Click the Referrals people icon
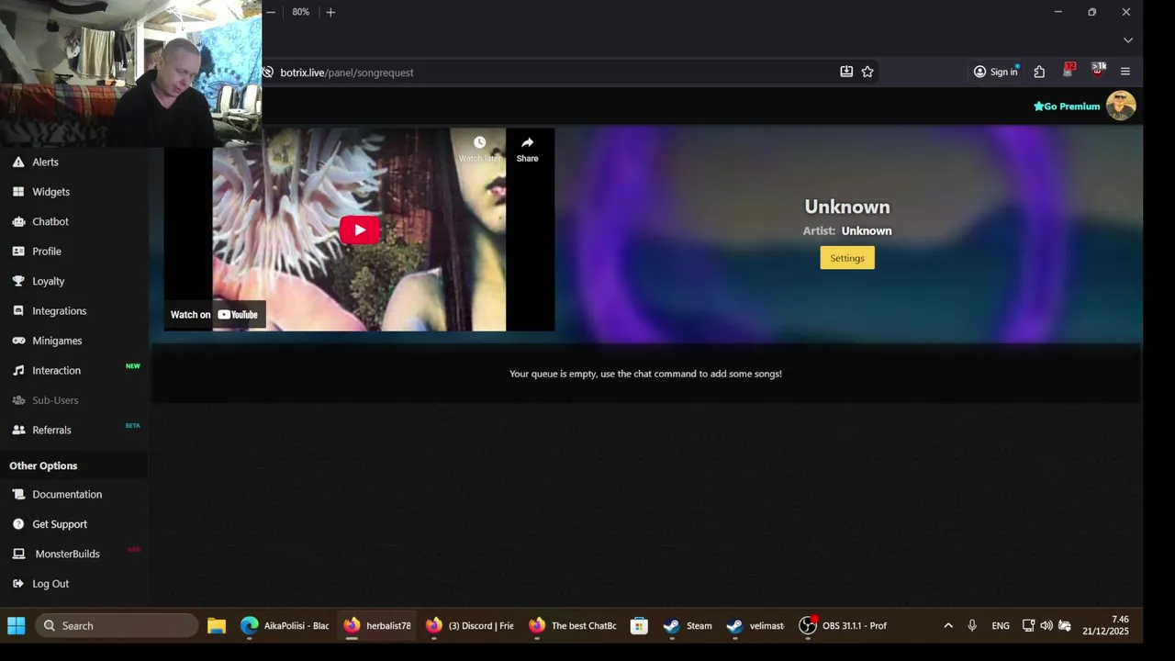This screenshot has height=661, width=1175. coord(18,430)
